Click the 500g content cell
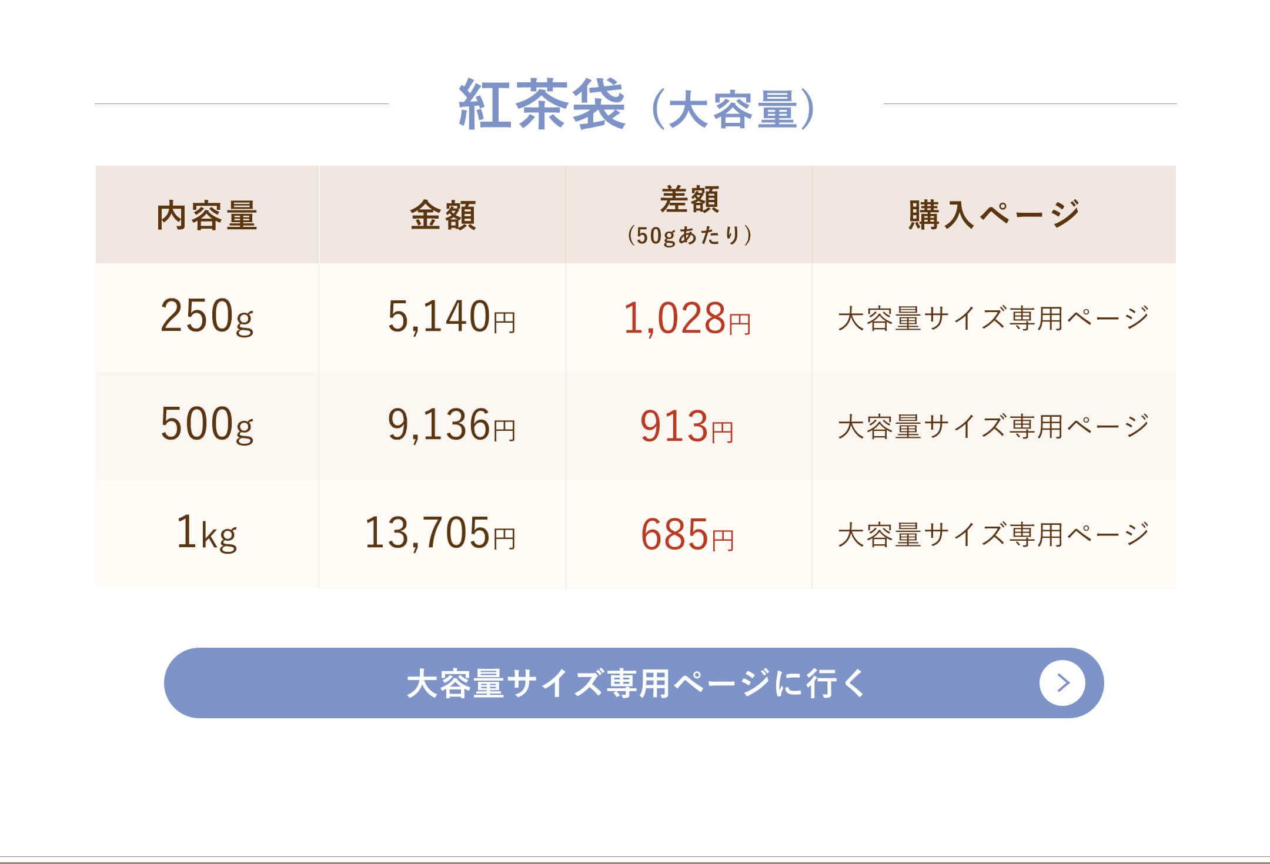Image resolution: width=1270 pixels, height=864 pixels. click(207, 426)
